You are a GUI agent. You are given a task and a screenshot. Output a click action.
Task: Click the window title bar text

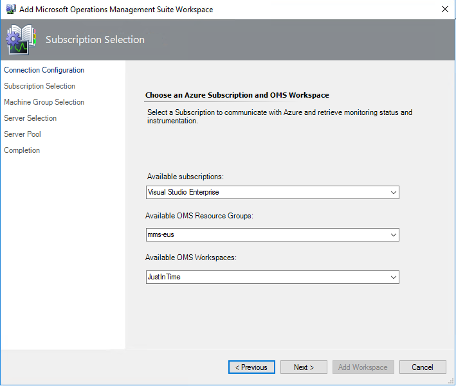click(x=118, y=10)
